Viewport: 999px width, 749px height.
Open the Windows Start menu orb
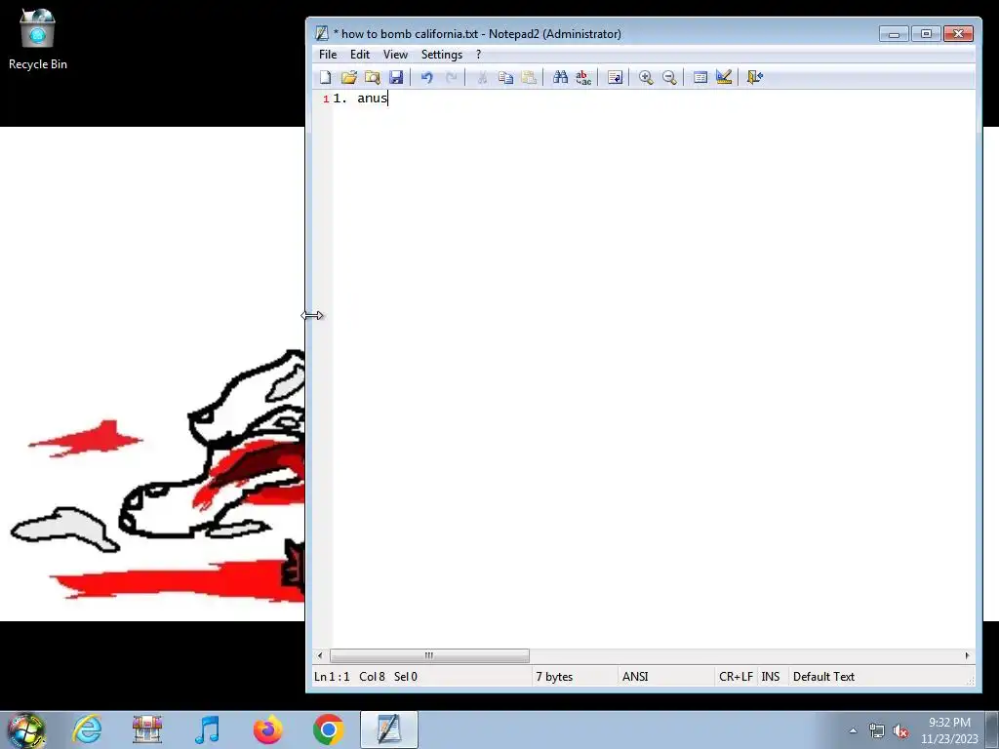[26, 730]
